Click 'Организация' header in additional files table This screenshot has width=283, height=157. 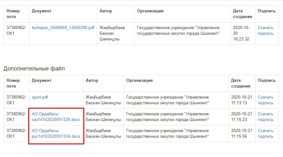click(139, 80)
